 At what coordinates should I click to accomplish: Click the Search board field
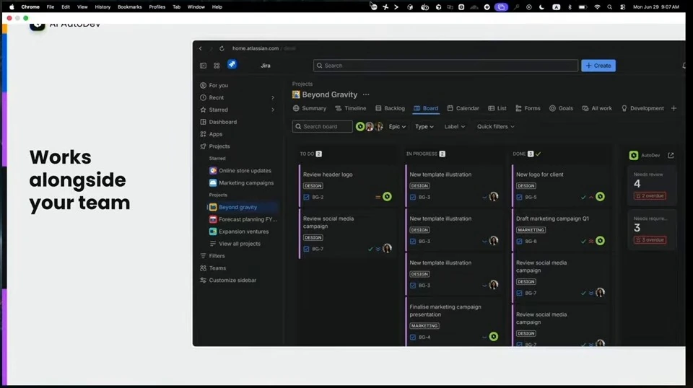pyautogui.click(x=322, y=127)
